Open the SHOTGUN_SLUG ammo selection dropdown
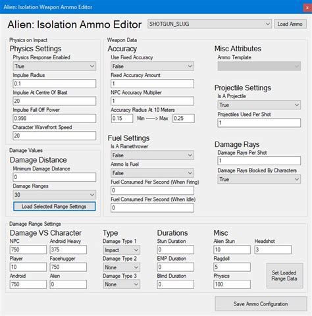Screen dimensions: 312x316 209,24
